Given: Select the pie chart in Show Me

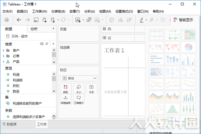Looking at the screenshot, I should 188,47.
